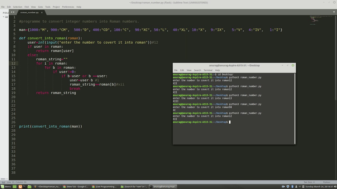Switch to Search for "rom" file window
The width and height of the screenshot is (337, 189).
coord(134,187)
